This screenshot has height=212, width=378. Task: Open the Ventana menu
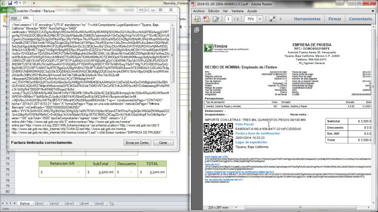pyautogui.click(x=237, y=11)
